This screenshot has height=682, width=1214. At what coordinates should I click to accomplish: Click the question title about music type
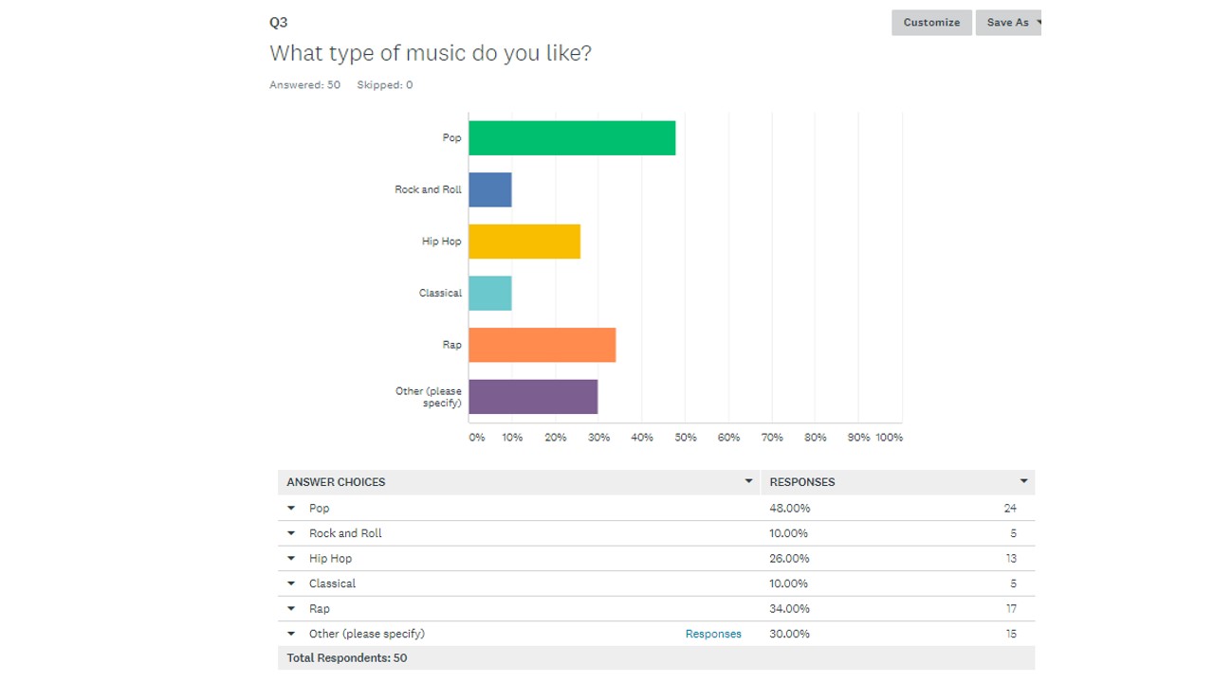431,53
